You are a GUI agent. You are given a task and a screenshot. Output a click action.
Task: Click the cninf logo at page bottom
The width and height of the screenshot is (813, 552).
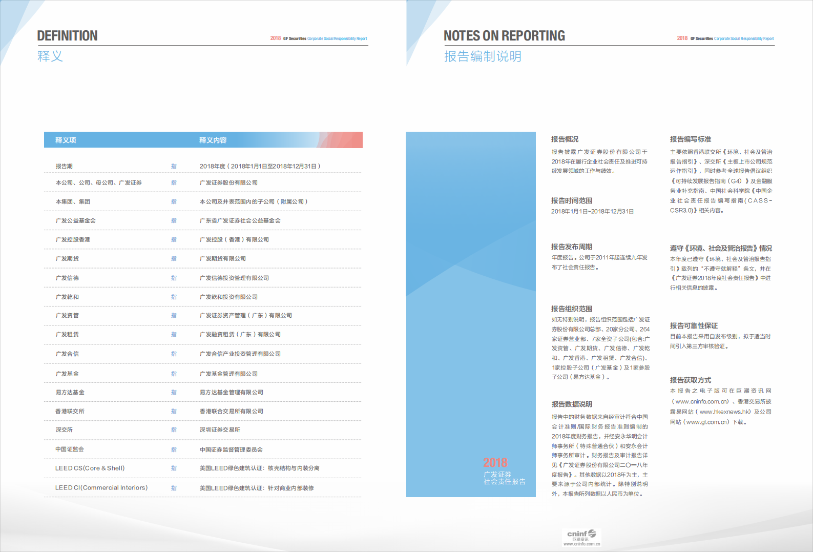point(581,537)
